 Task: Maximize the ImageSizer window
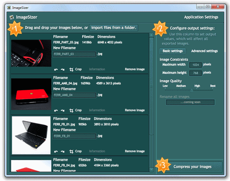[x=208, y=7]
